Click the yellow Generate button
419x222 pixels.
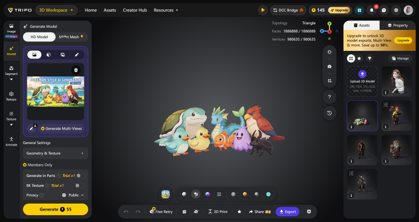point(56,209)
